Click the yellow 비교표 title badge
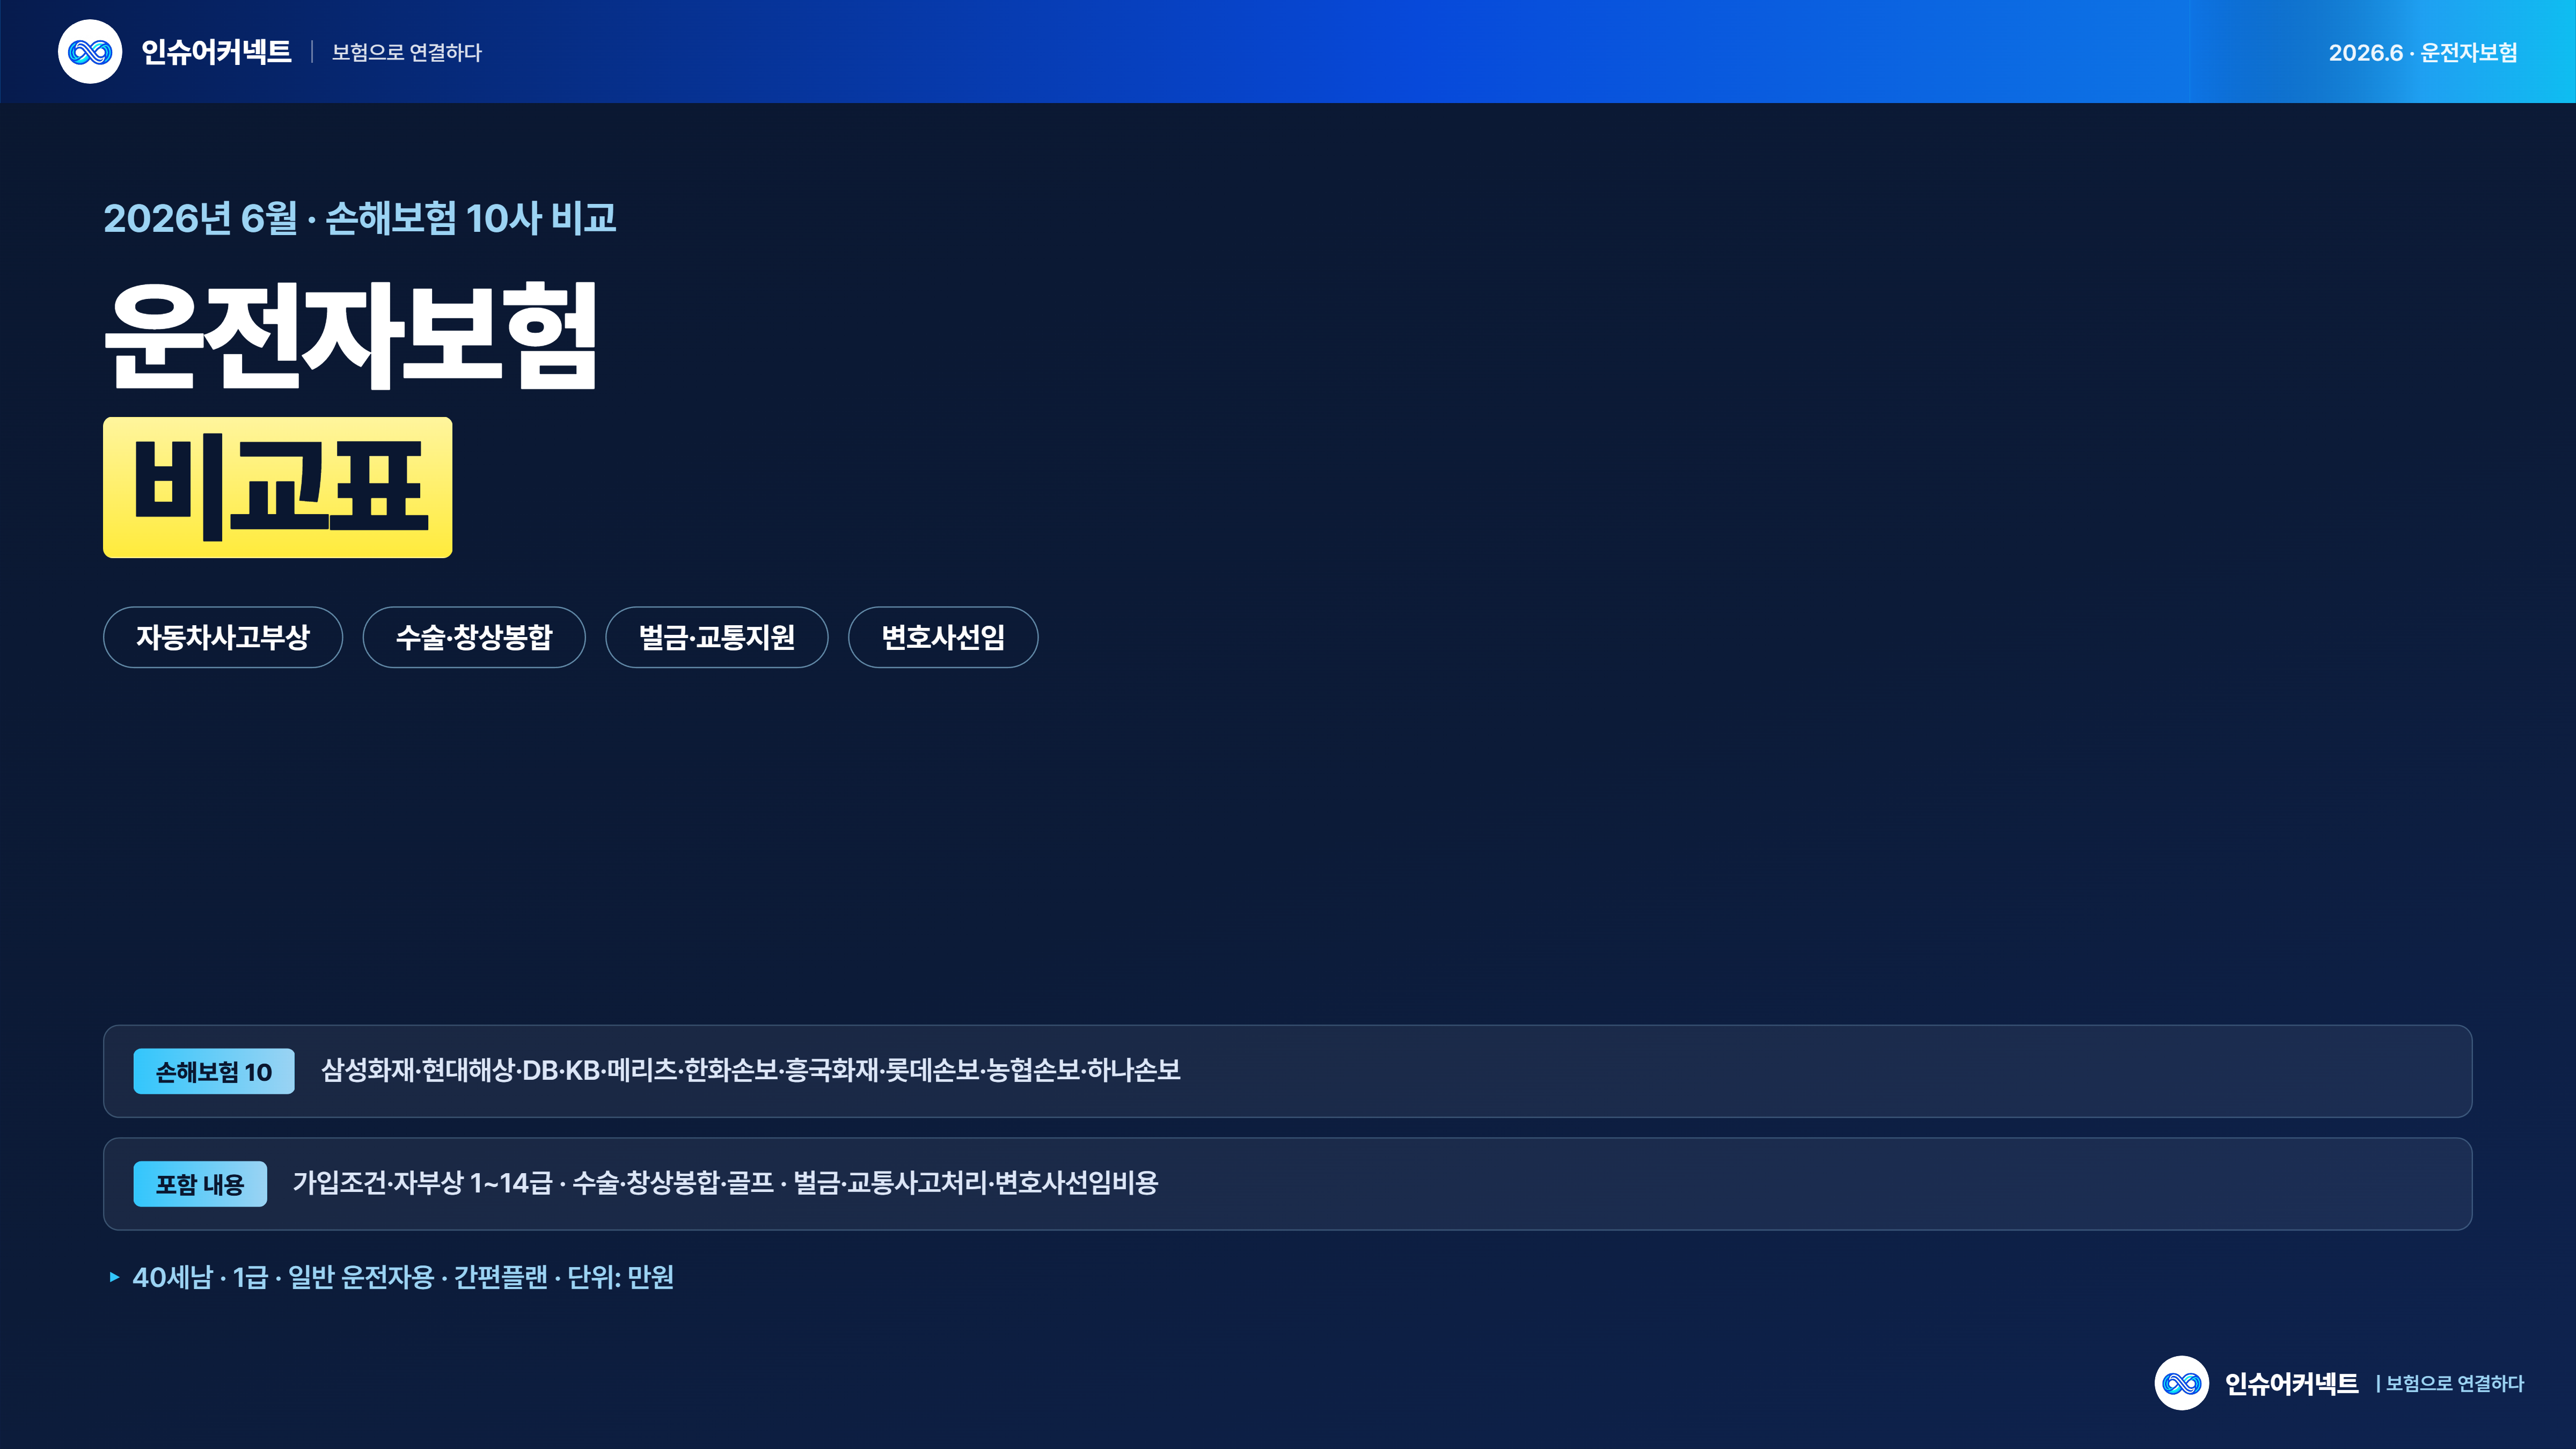 pyautogui.click(x=278, y=487)
